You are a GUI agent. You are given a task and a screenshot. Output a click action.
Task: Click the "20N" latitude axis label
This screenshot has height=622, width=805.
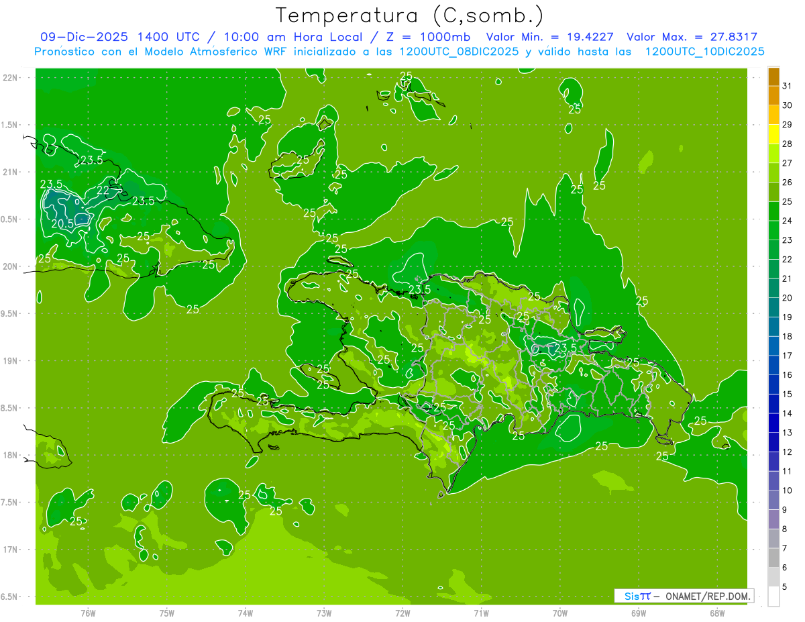(x=10, y=266)
